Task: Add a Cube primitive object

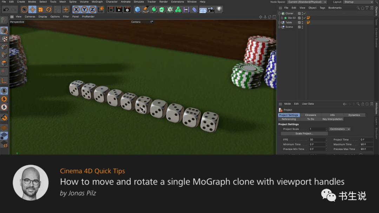Action: (138, 9)
